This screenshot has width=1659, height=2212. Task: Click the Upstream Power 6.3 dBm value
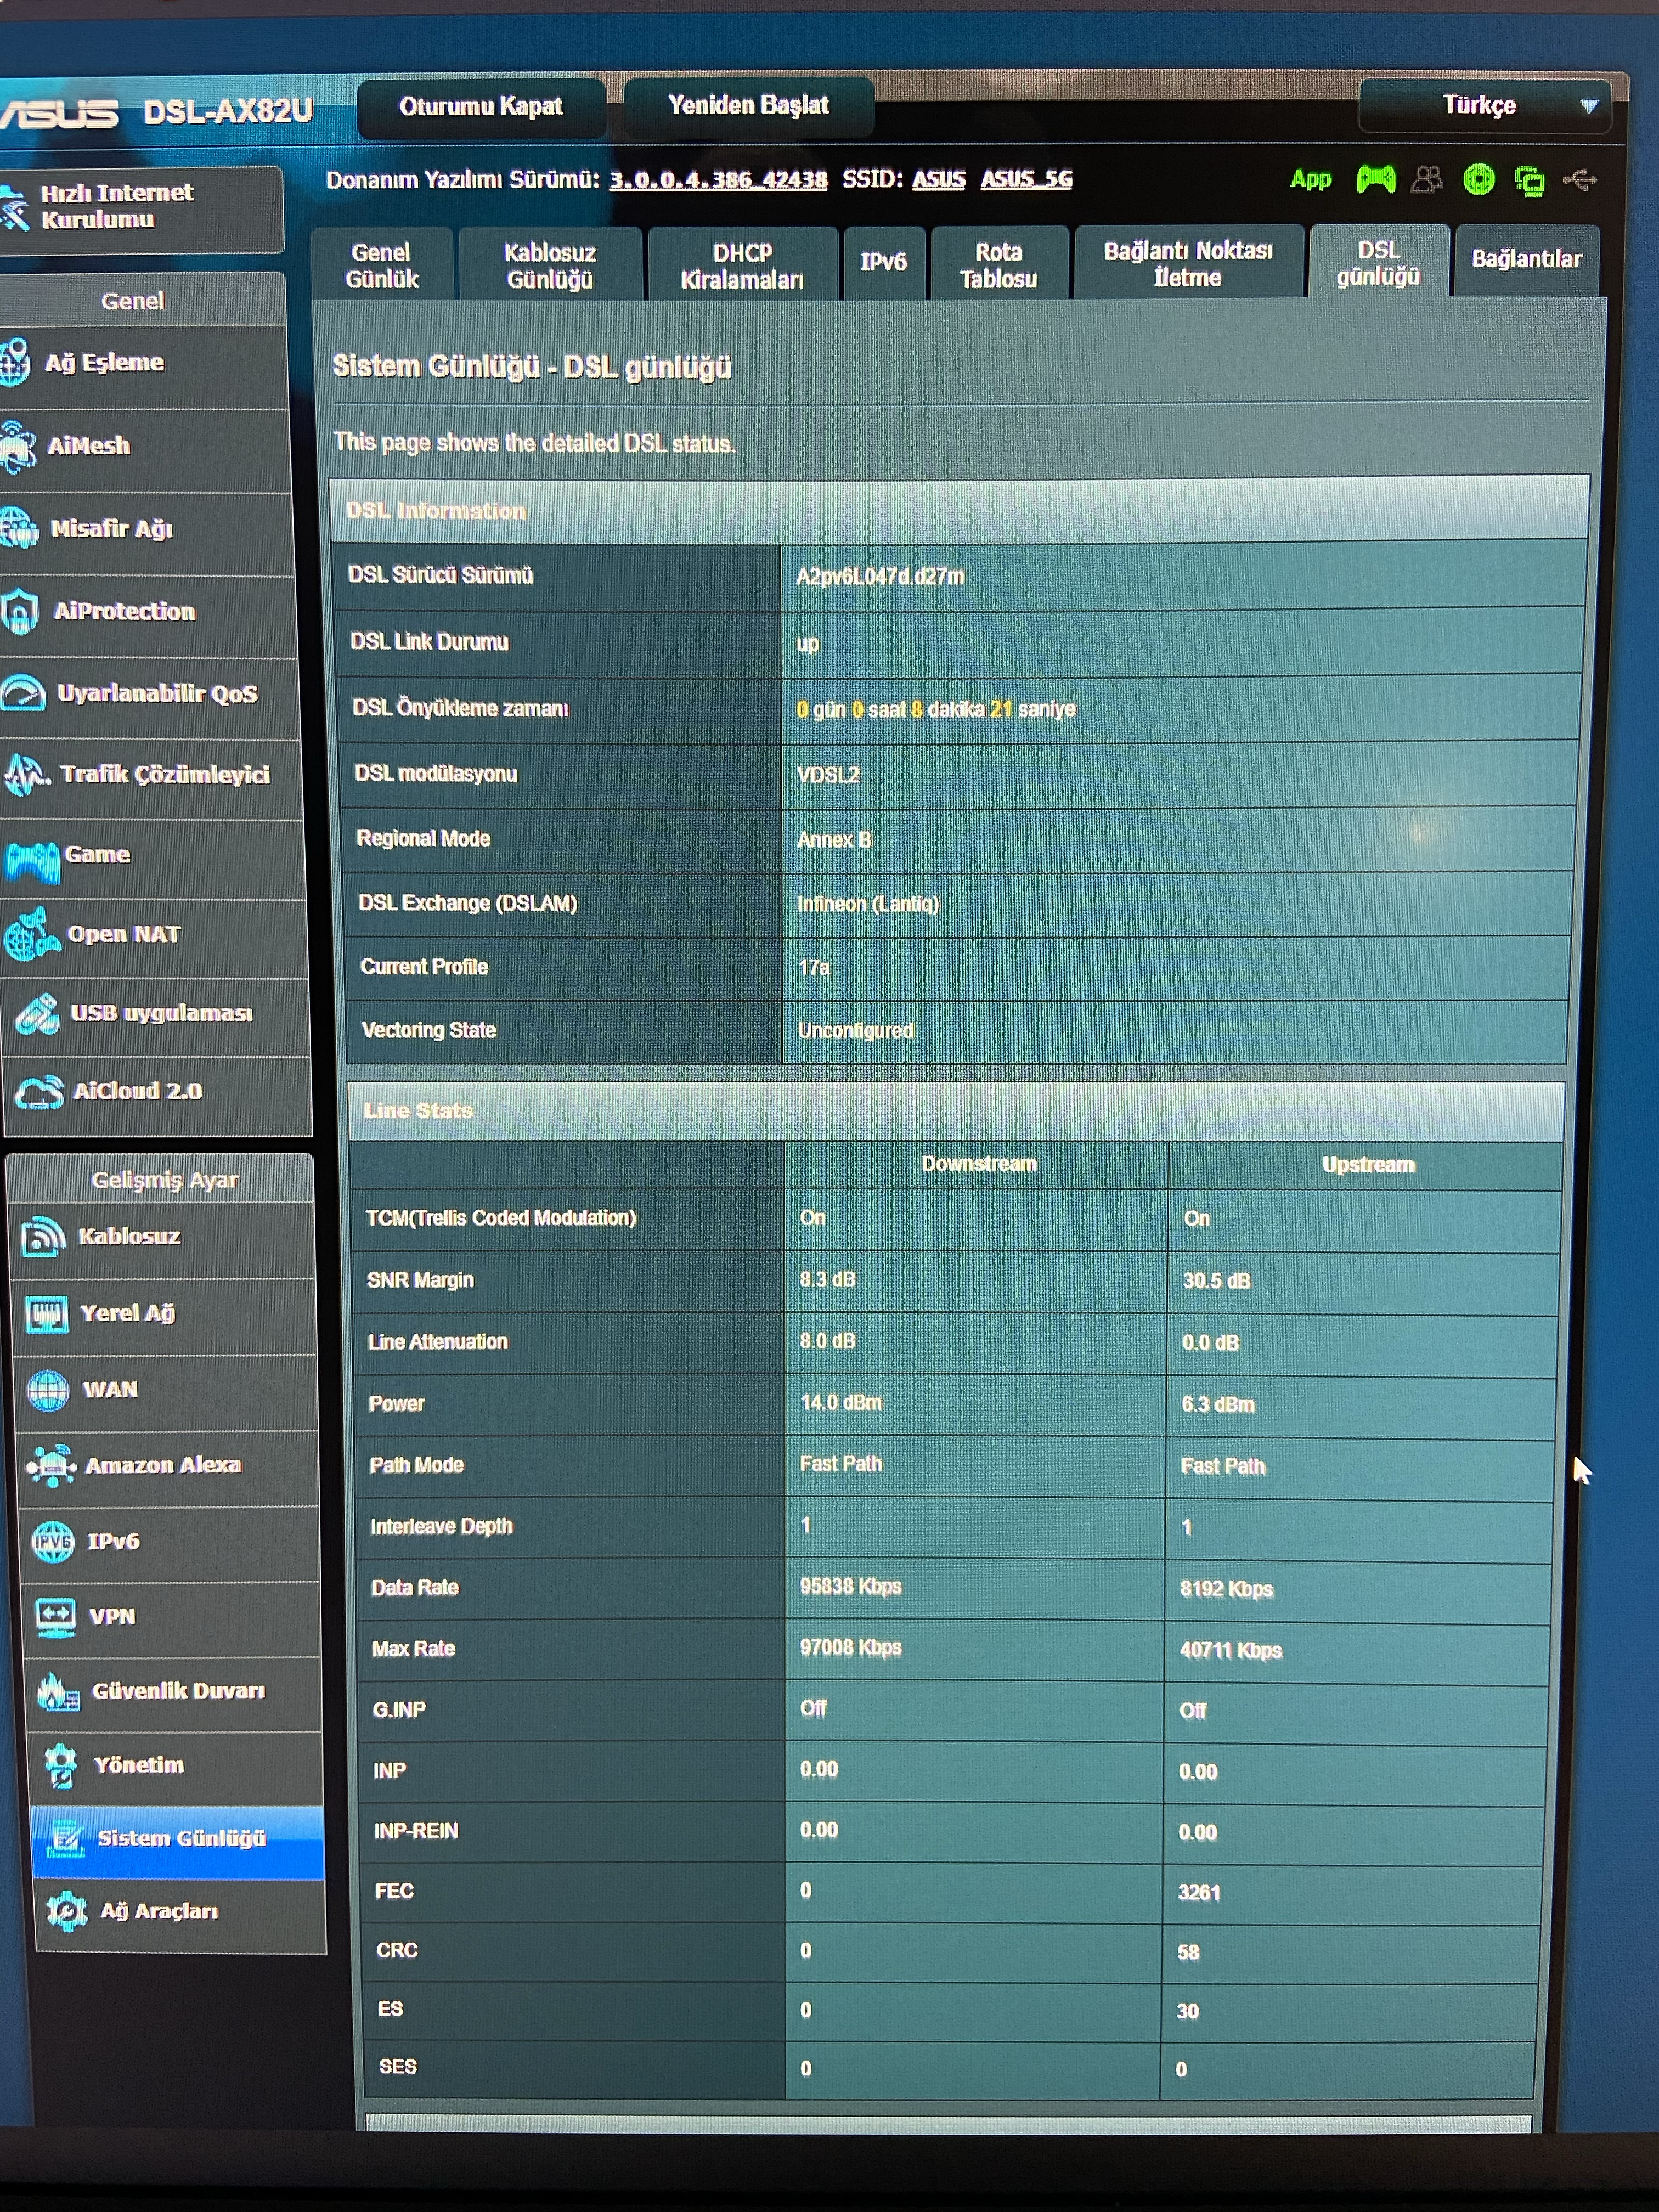pos(1217,1404)
